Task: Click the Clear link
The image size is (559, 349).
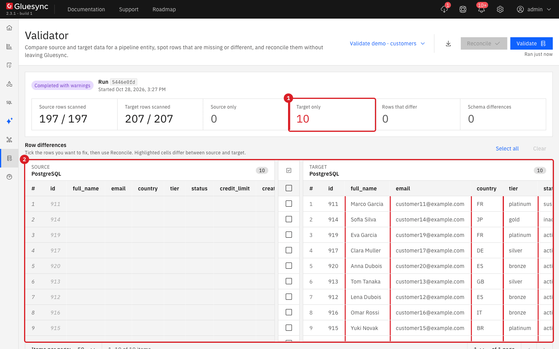Action: 540,149
